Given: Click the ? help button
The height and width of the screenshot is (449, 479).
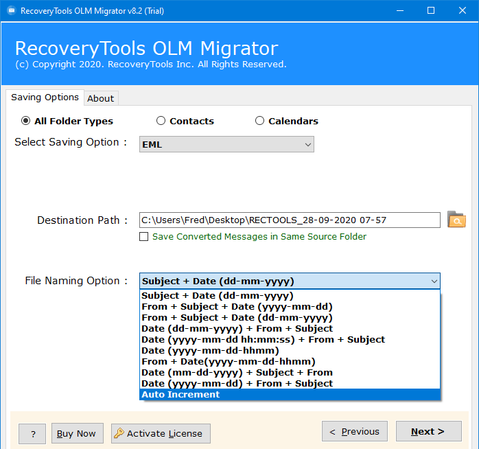Looking at the screenshot, I should pyautogui.click(x=32, y=433).
